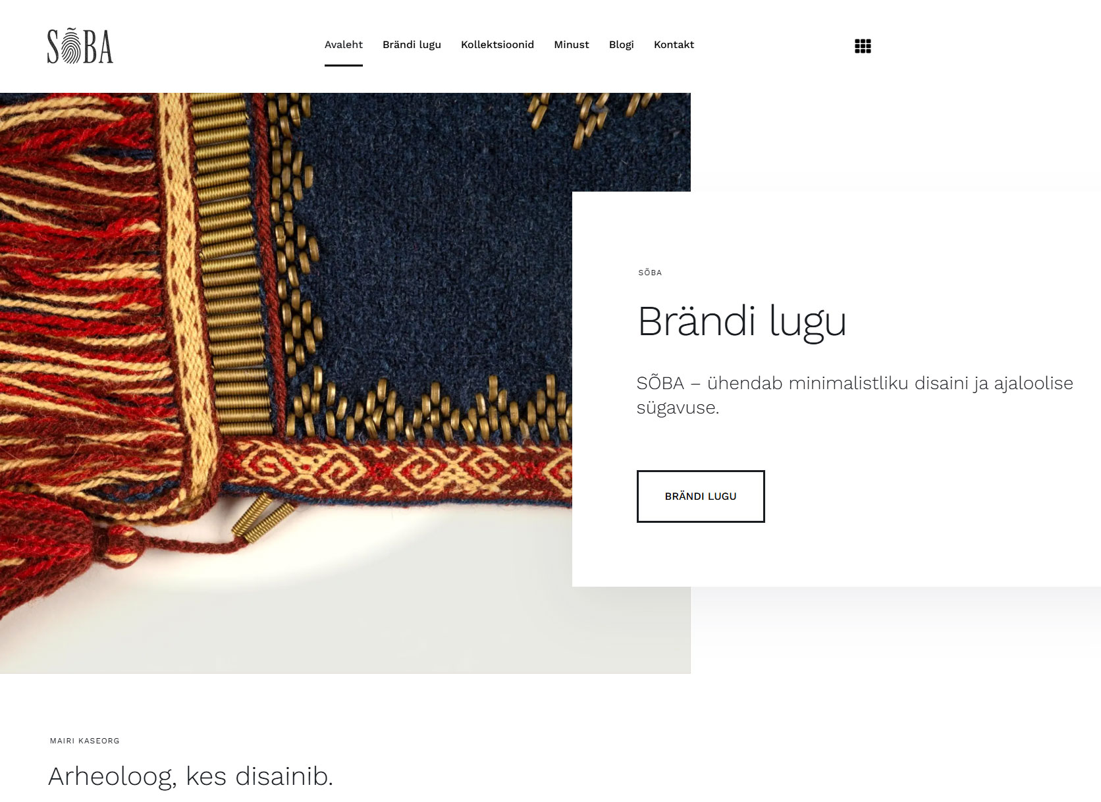Image resolution: width=1101 pixels, height=802 pixels.
Task: Click the letter S in the logo
Action: pyautogui.click(x=53, y=47)
